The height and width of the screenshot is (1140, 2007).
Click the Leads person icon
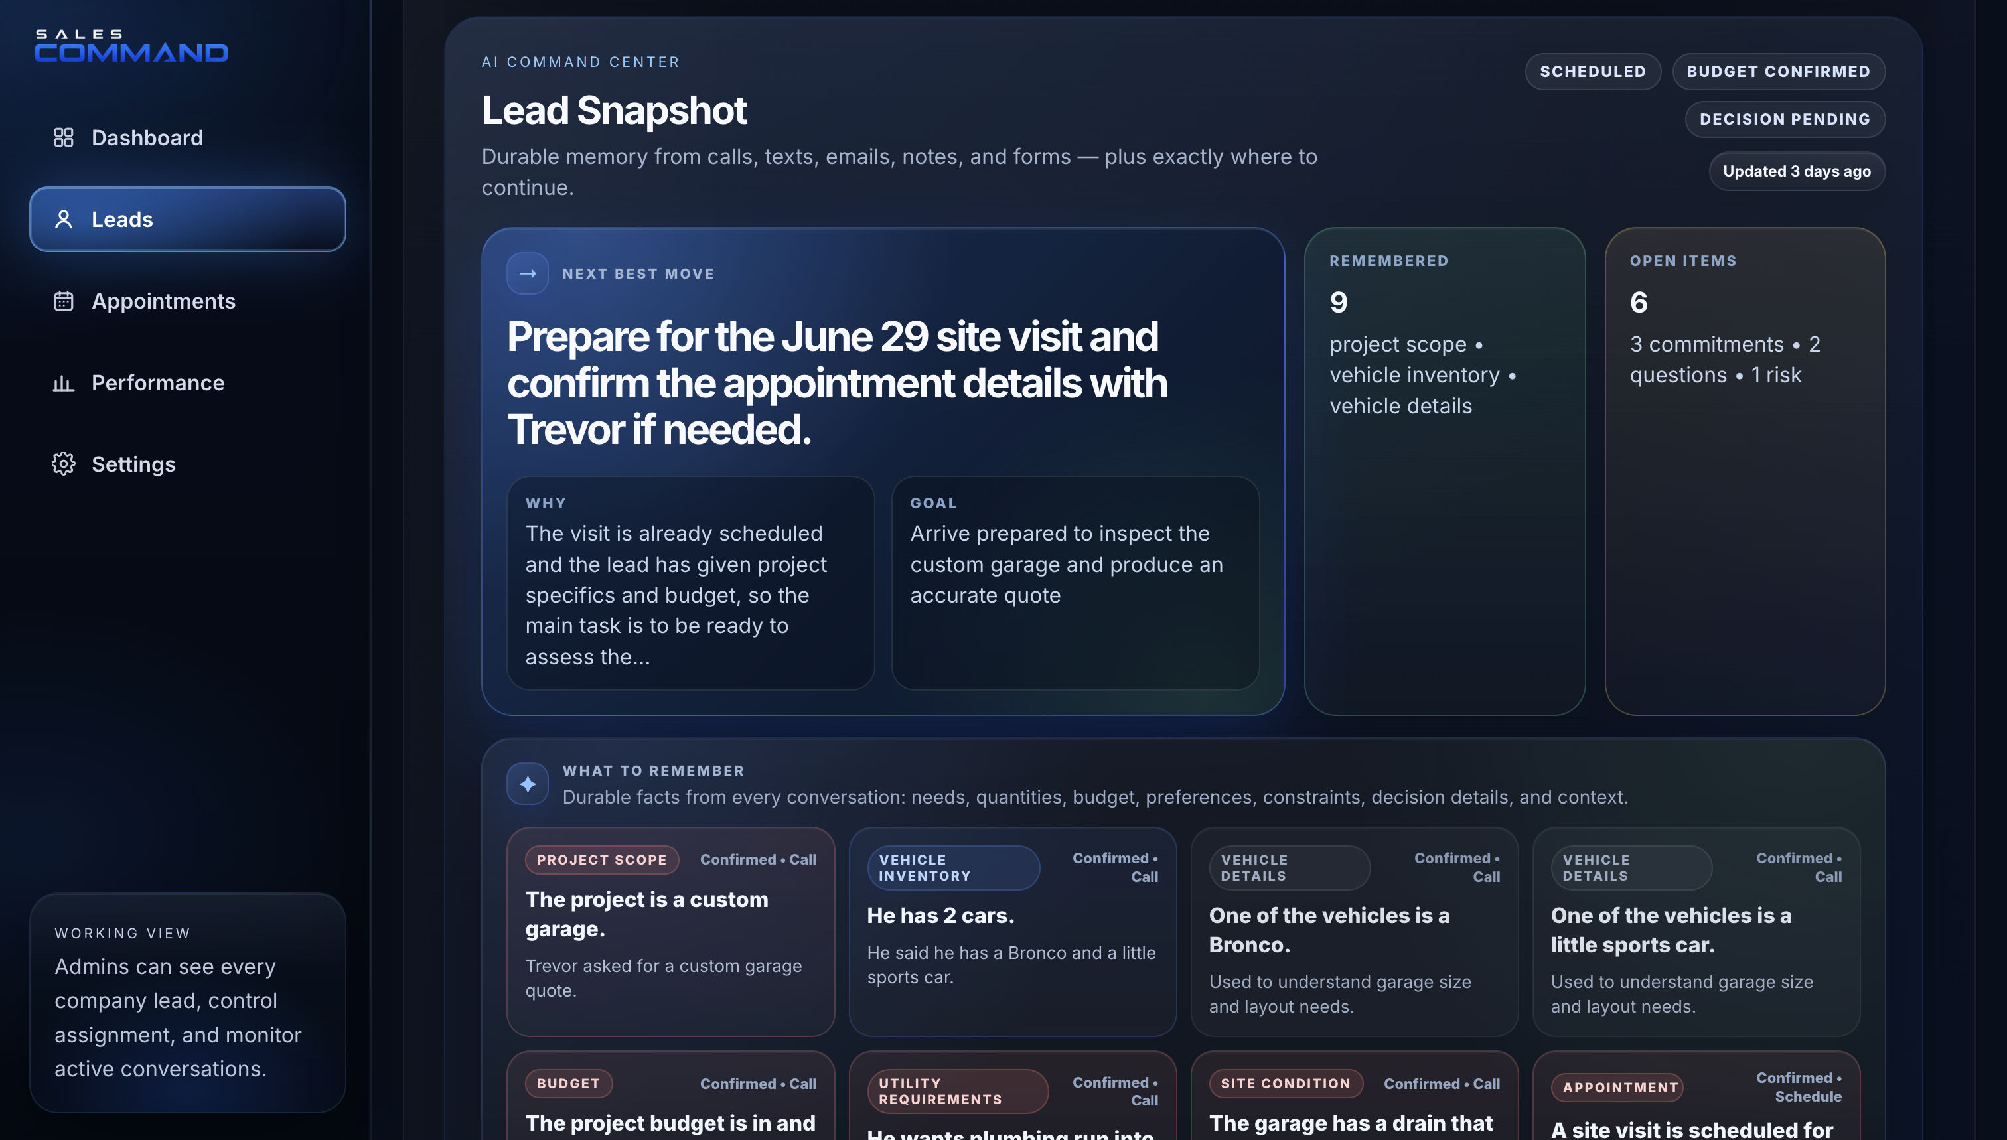64,219
